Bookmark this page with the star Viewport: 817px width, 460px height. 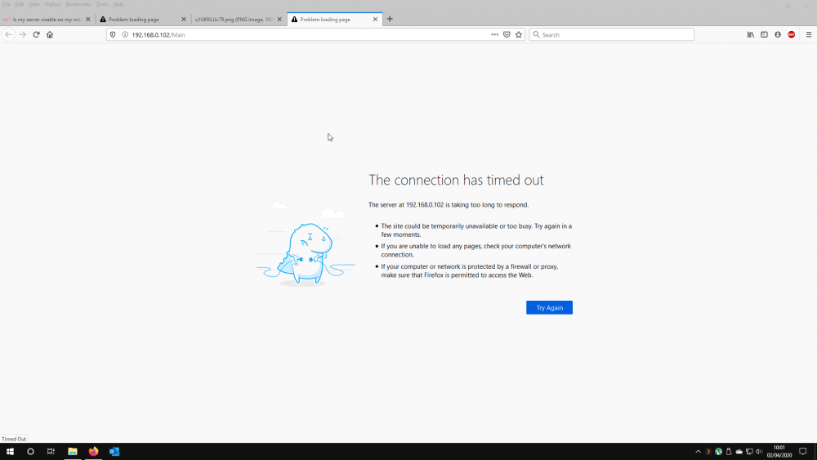click(519, 35)
